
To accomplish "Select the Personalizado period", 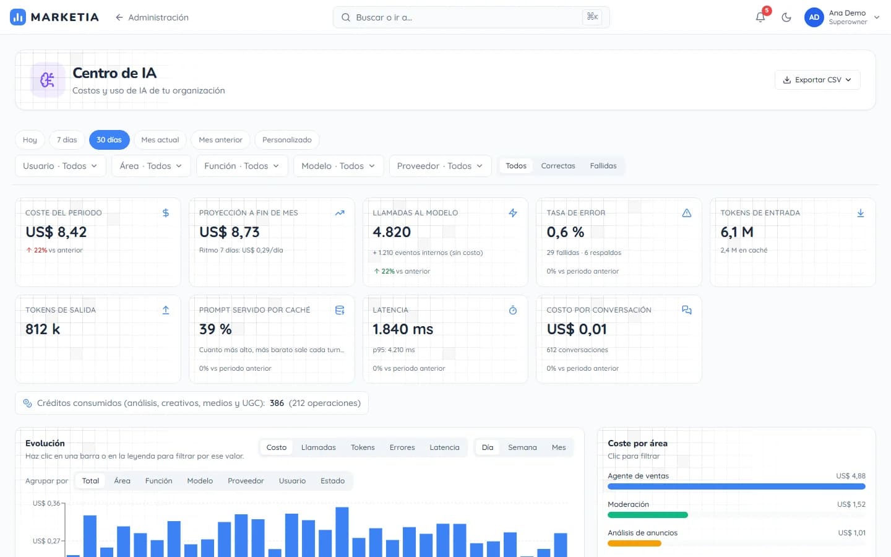I will point(287,140).
